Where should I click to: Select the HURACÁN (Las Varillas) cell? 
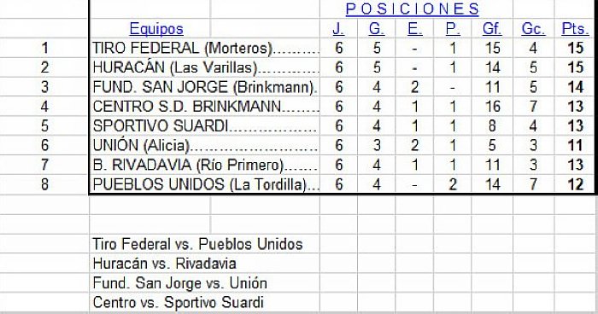(x=205, y=67)
